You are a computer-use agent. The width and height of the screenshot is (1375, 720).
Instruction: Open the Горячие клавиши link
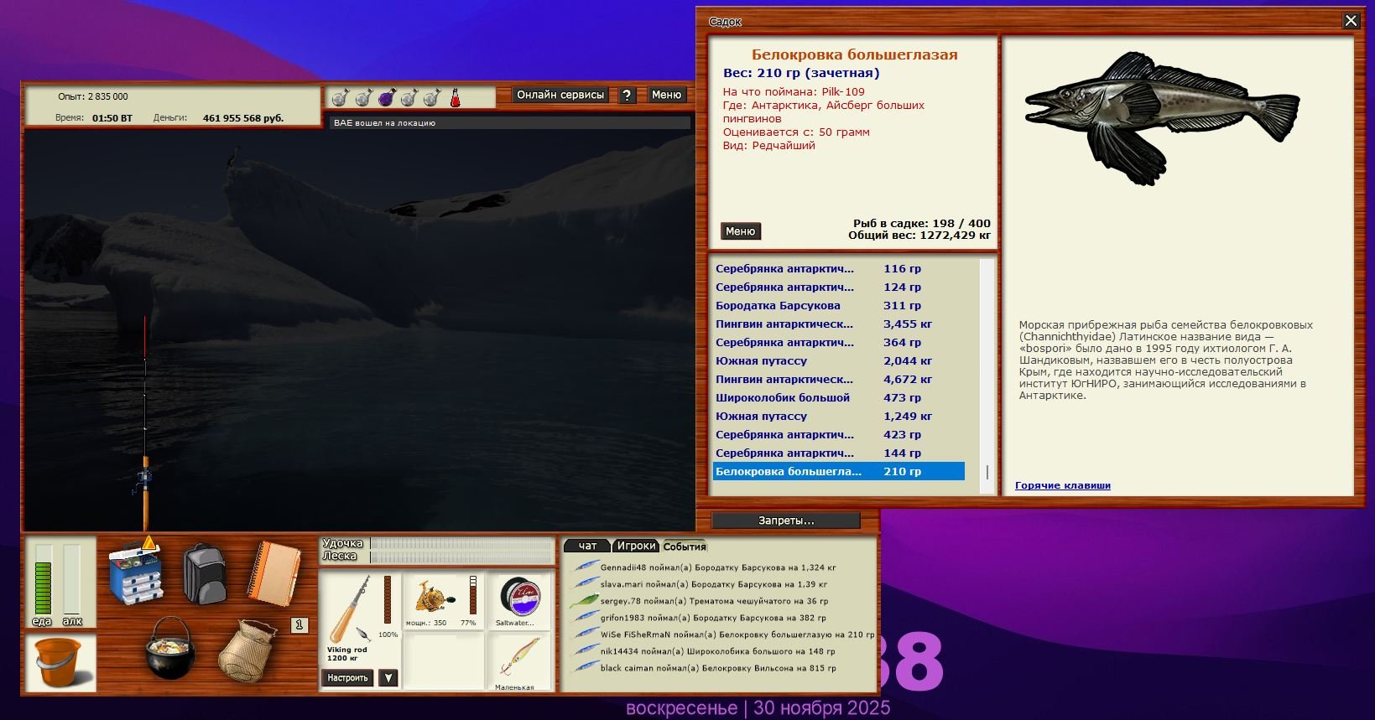[1062, 485]
